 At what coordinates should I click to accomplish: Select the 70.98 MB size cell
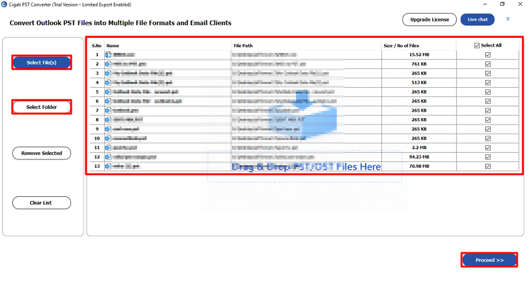coord(419,166)
